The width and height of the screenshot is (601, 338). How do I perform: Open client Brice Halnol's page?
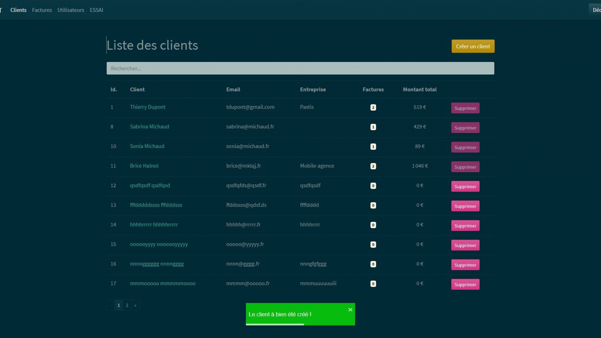point(144,166)
